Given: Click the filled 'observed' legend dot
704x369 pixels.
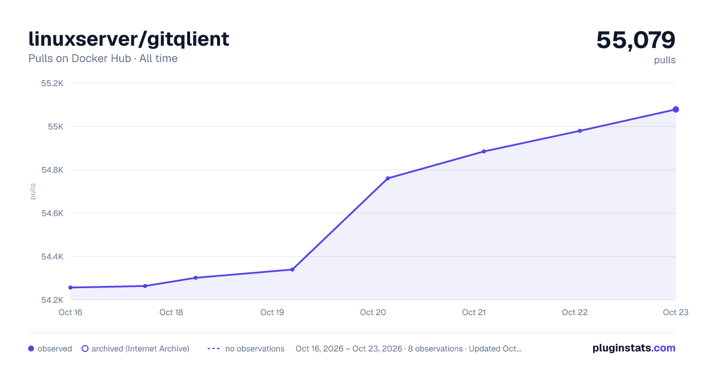Looking at the screenshot, I should [x=31, y=348].
